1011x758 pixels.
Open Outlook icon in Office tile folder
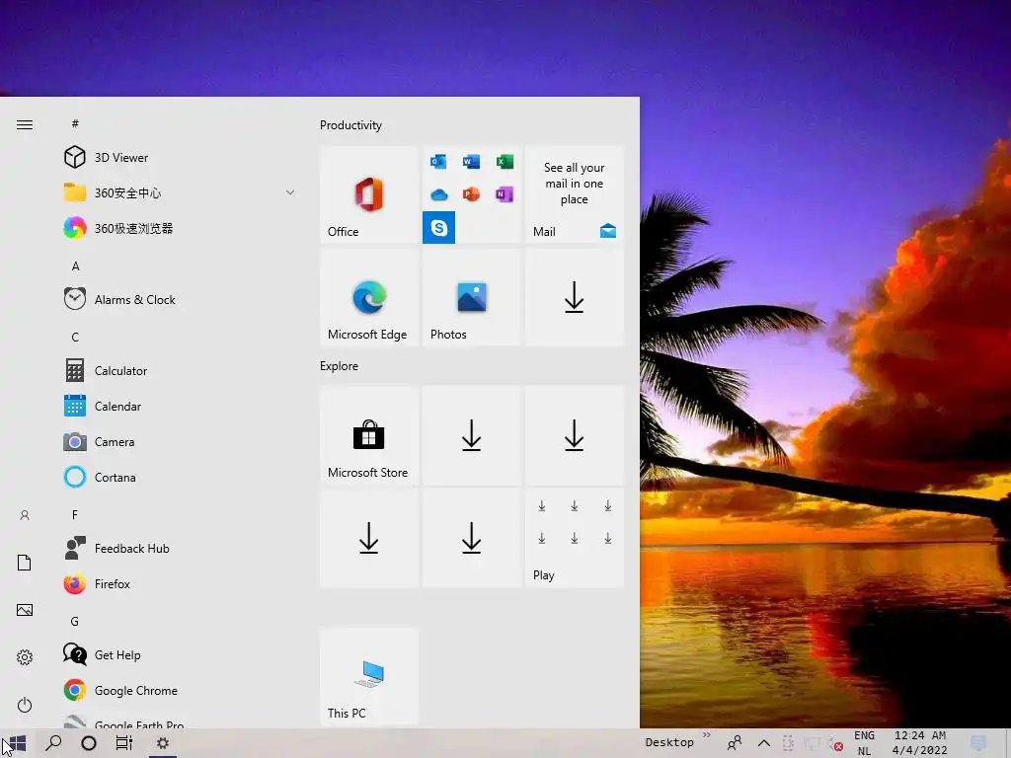coord(438,161)
